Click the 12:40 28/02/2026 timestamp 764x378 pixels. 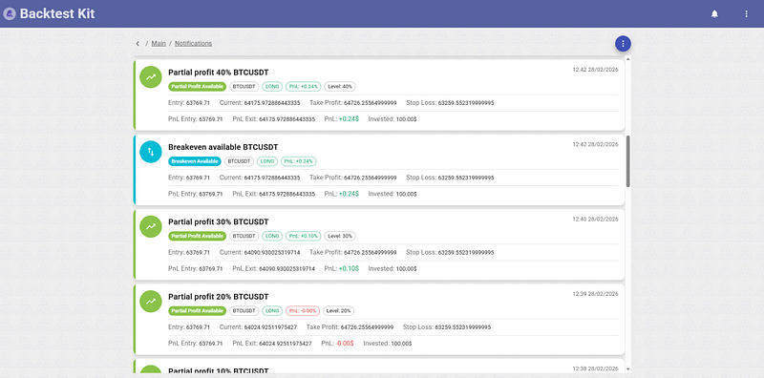tap(595, 220)
